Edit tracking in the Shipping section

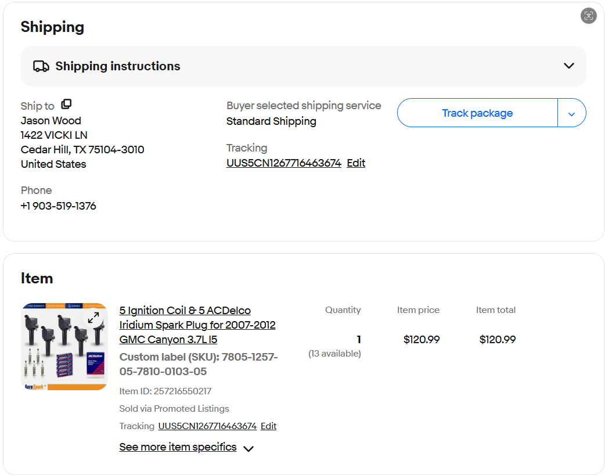pyautogui.click(x=356, y=163)
